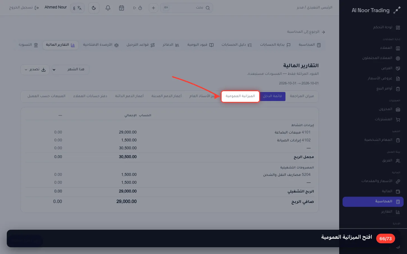Open المخزون inventory in sidebar
This screenshot has width=407, height=254.
pos(373,109)
